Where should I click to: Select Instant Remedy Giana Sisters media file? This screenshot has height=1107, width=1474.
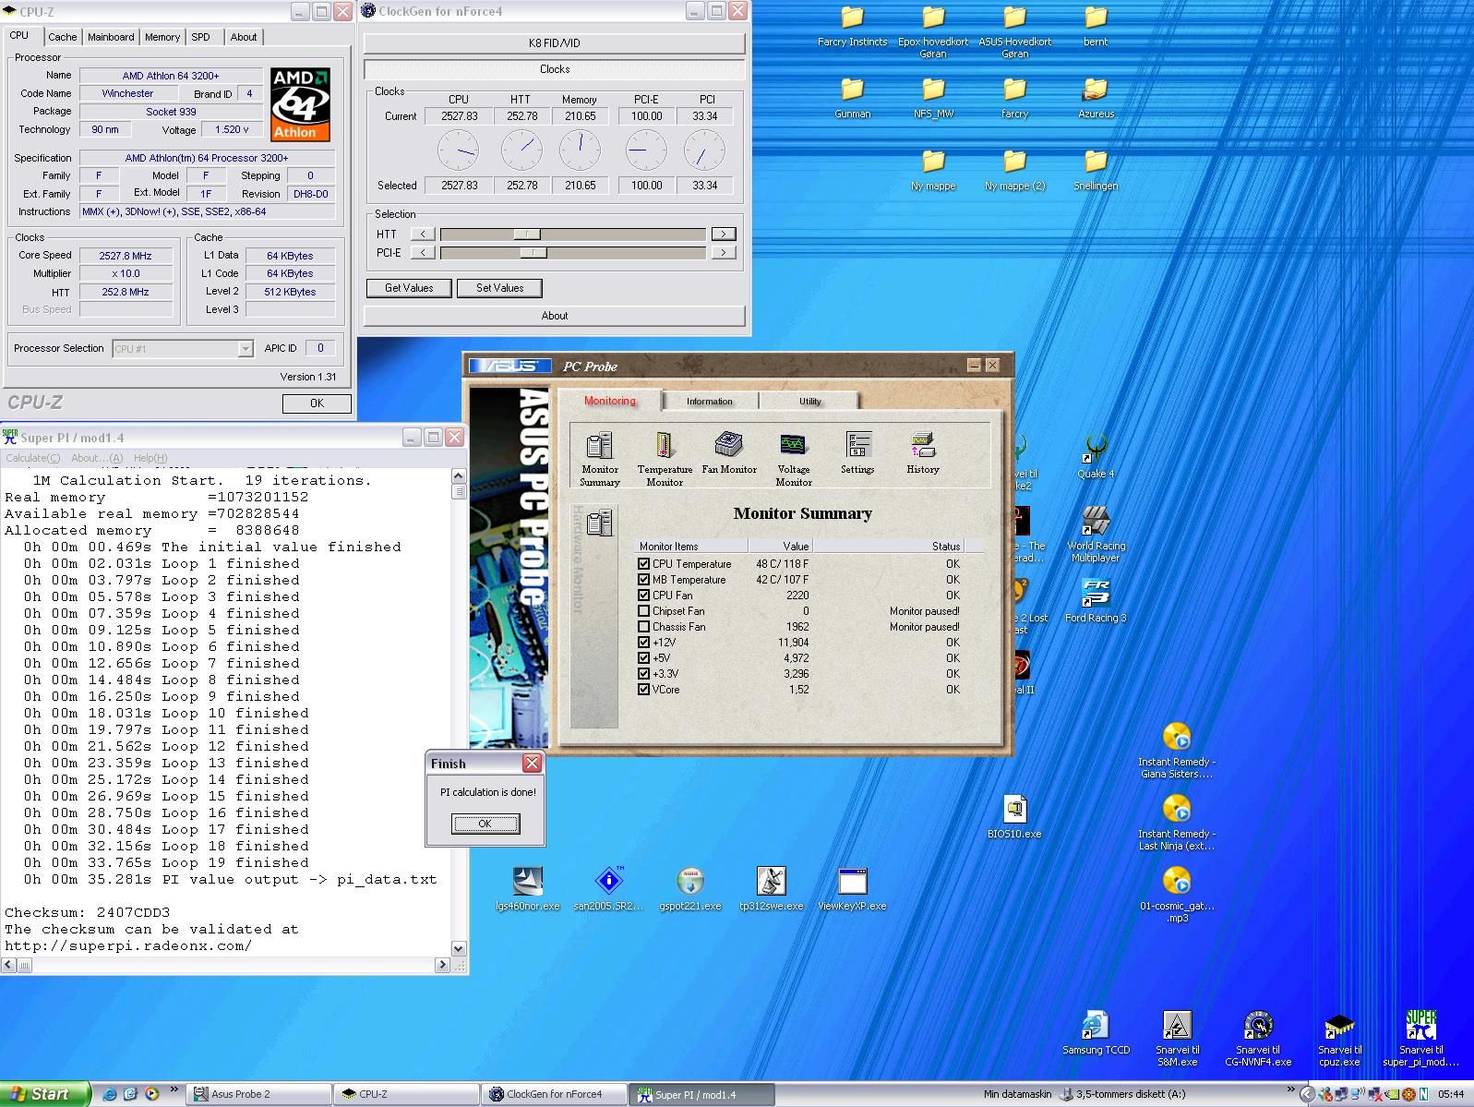point(1177,751)
